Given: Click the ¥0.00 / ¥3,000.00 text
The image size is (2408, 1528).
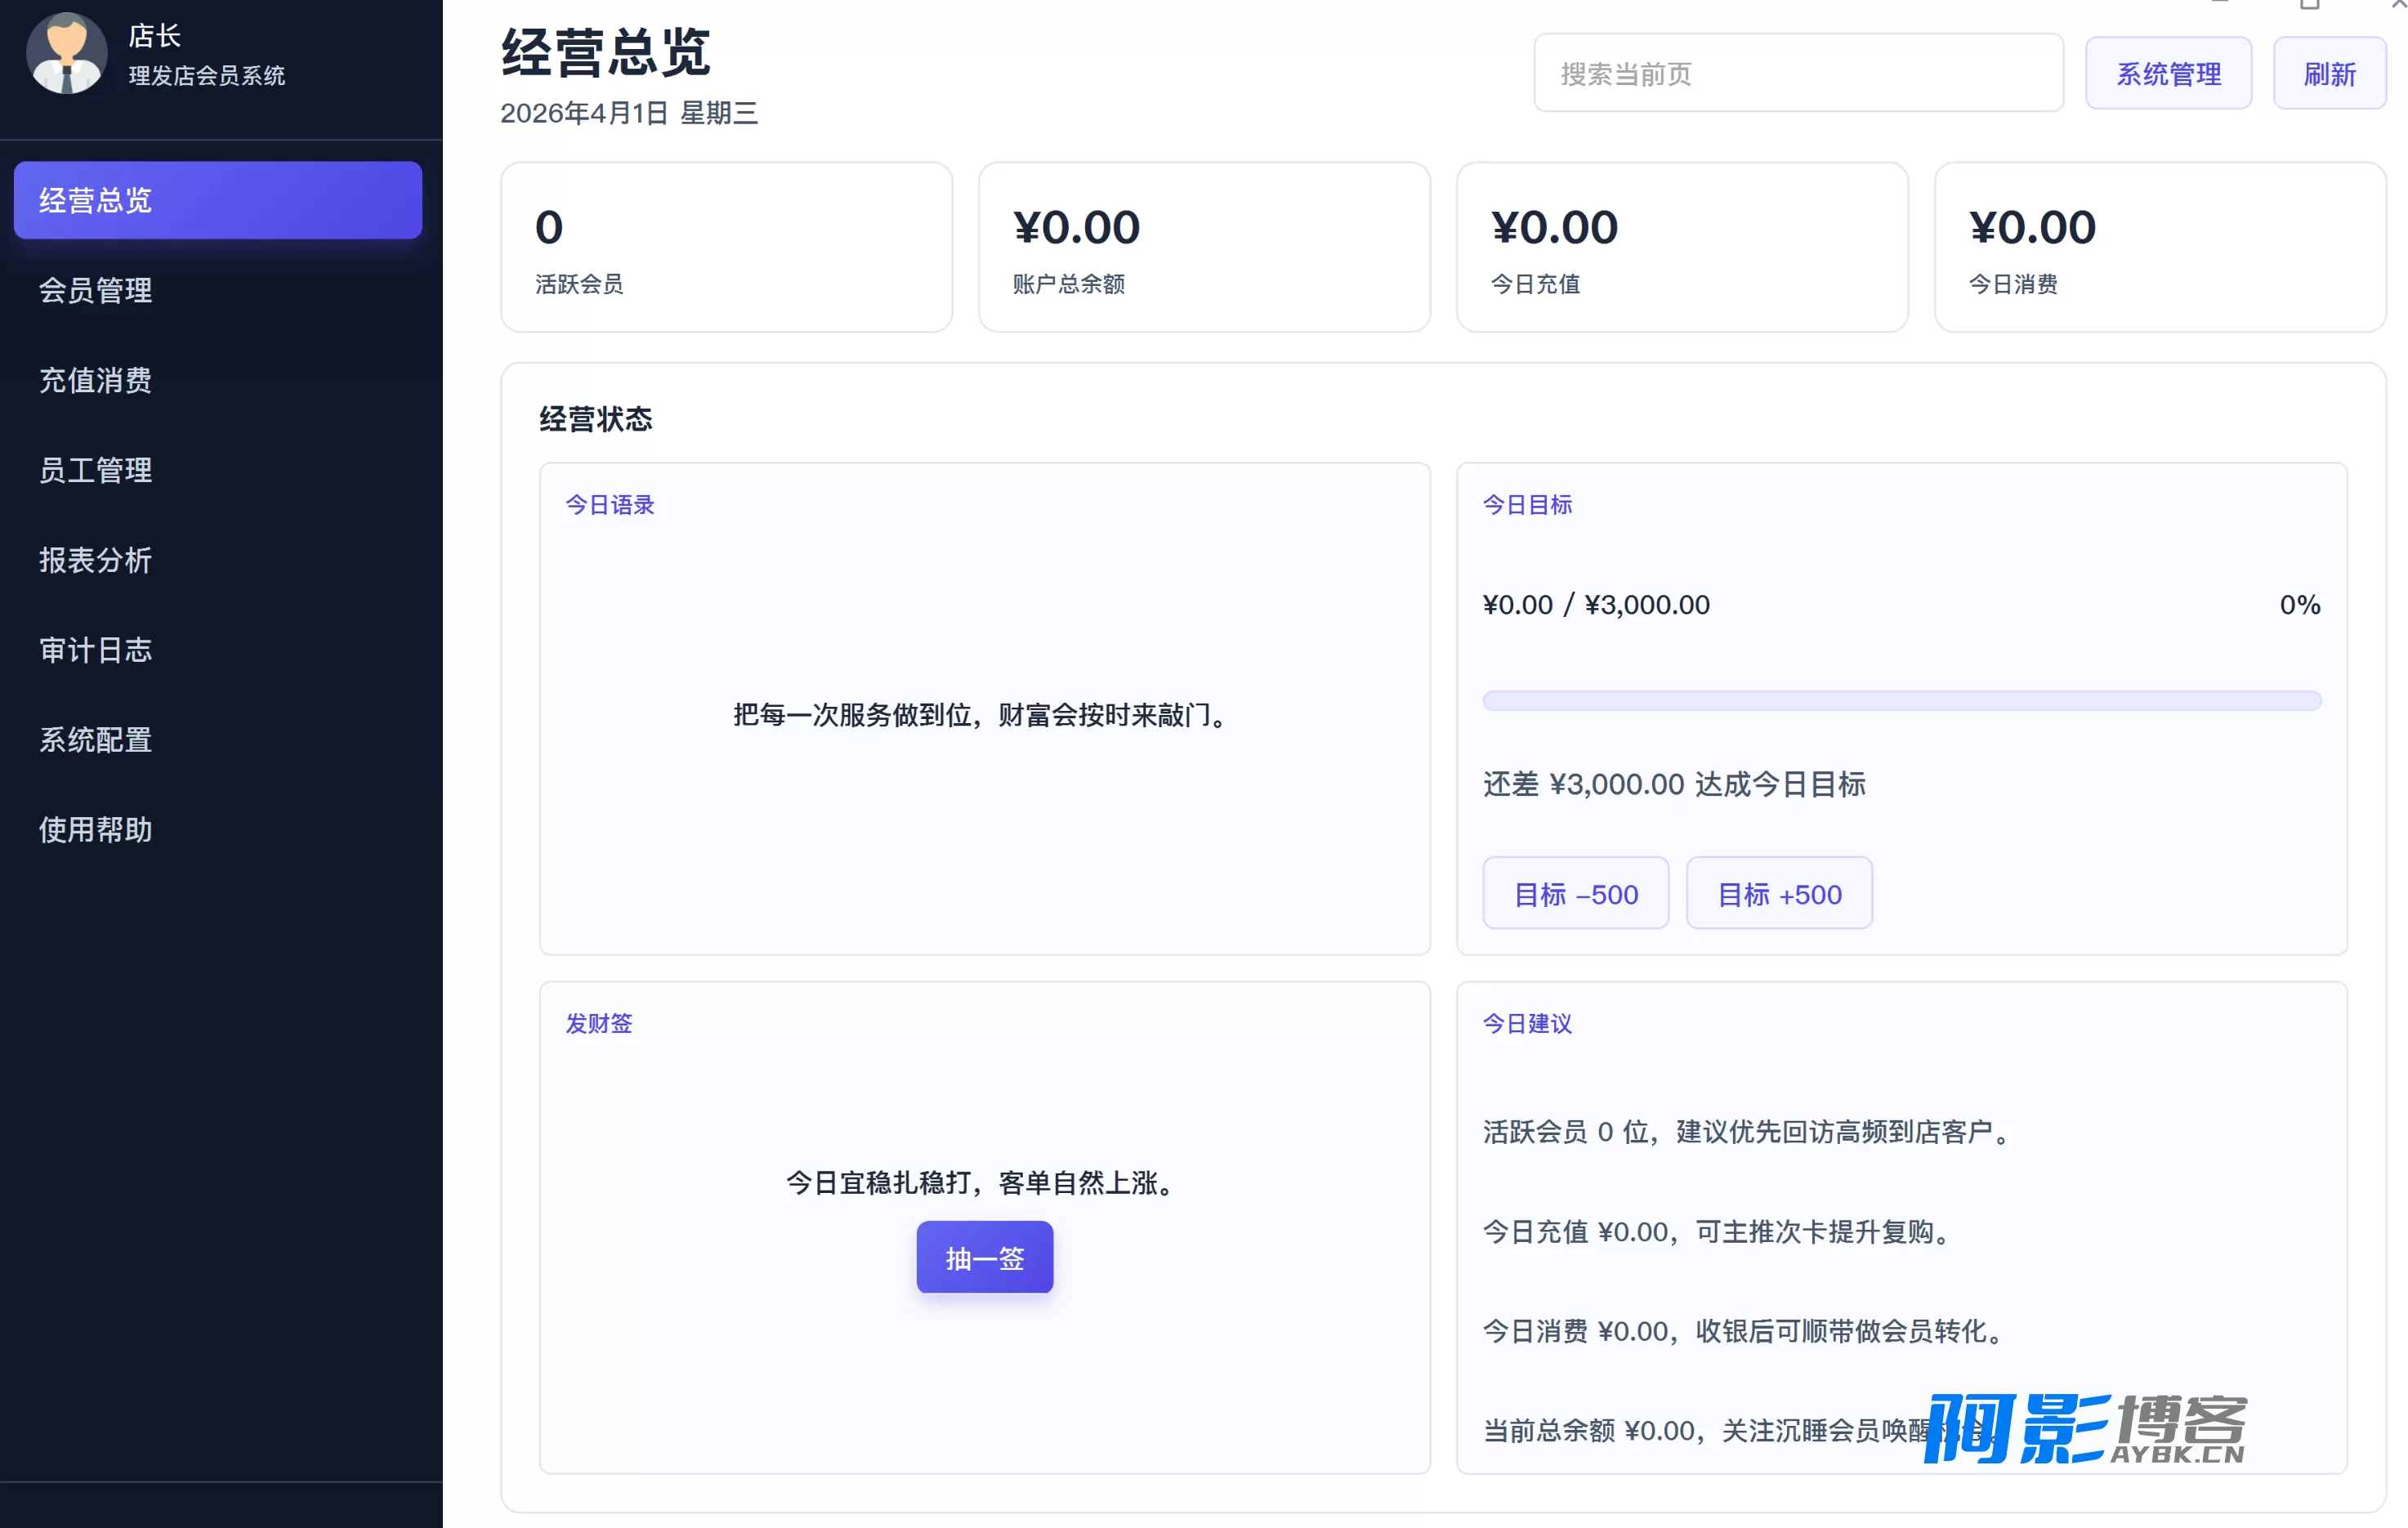Looking at the screenshot, I should point(1596,604).
